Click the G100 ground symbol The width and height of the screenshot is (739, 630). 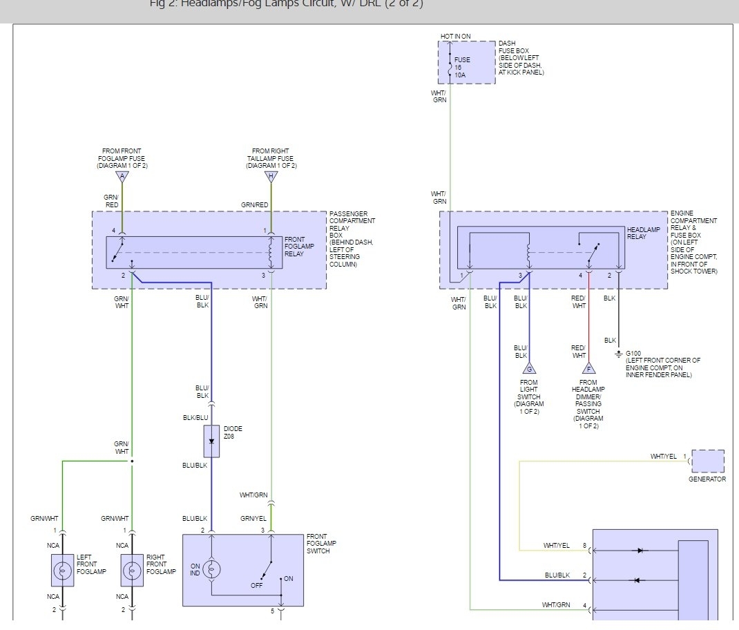pos(619,354)
